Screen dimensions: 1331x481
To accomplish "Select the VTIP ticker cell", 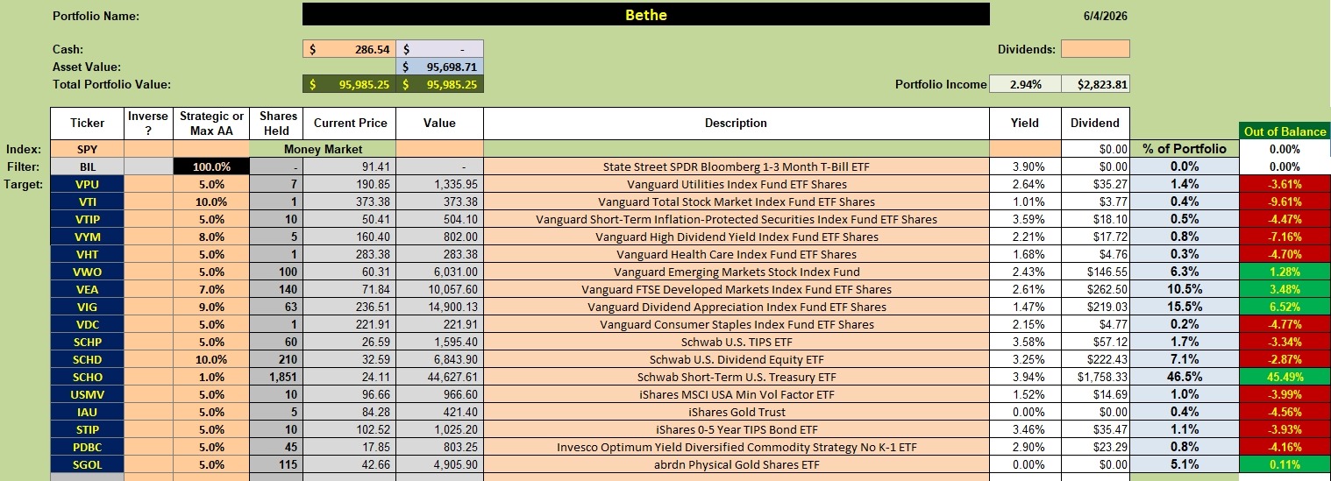I will click(x=87, y=219).
